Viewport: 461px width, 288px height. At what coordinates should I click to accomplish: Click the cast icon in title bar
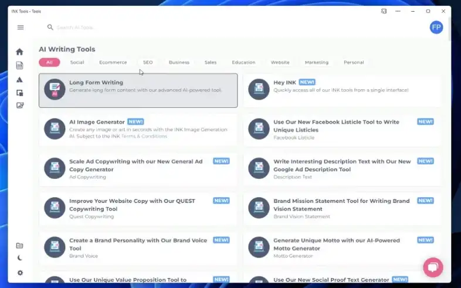click(384, 11)
